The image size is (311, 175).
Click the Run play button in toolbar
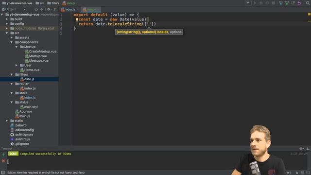(255, 3)
